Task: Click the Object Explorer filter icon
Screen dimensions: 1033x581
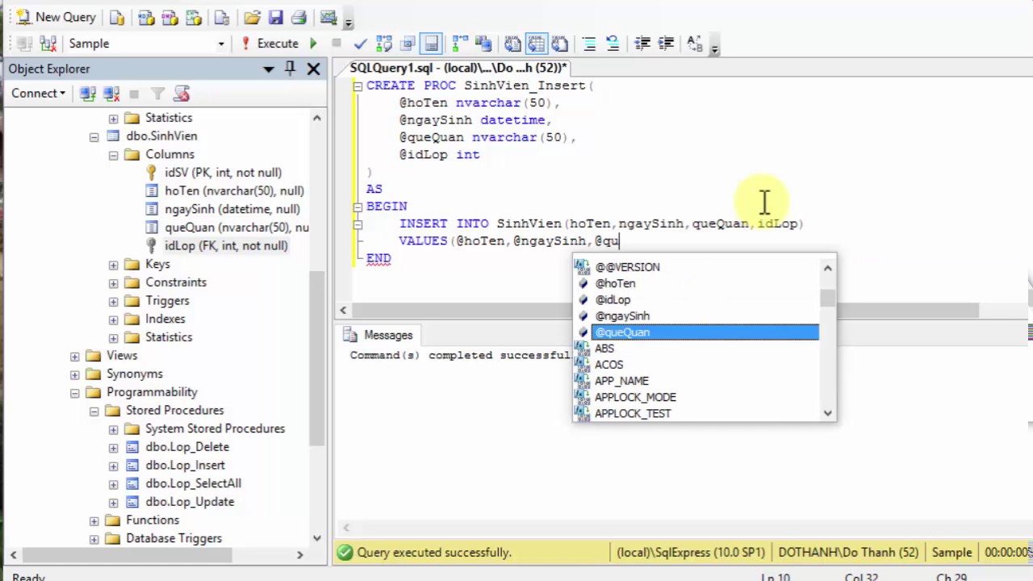Action: [x=158, y=94]
